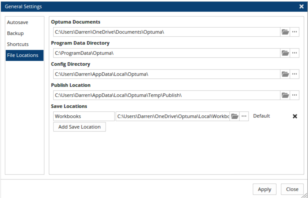
Task: Click the Optuma Documents path field
Action: click(166, 32)
